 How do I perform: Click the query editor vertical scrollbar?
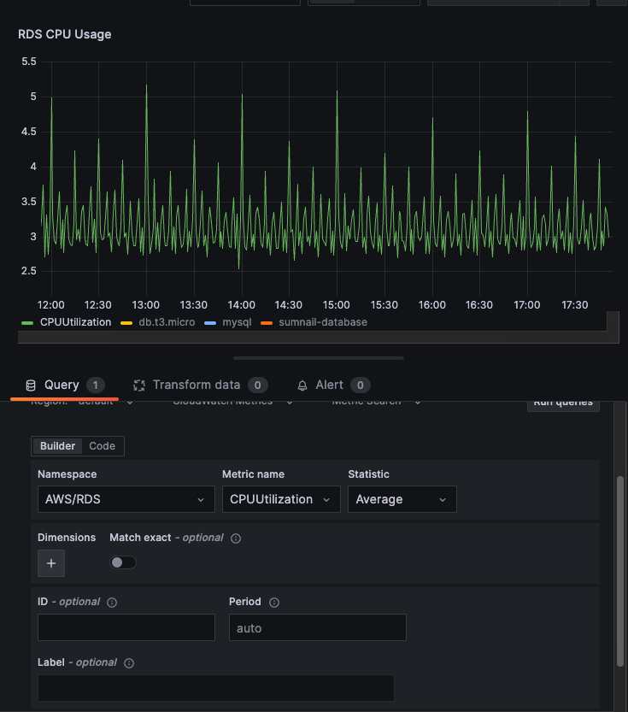point(619,571)
